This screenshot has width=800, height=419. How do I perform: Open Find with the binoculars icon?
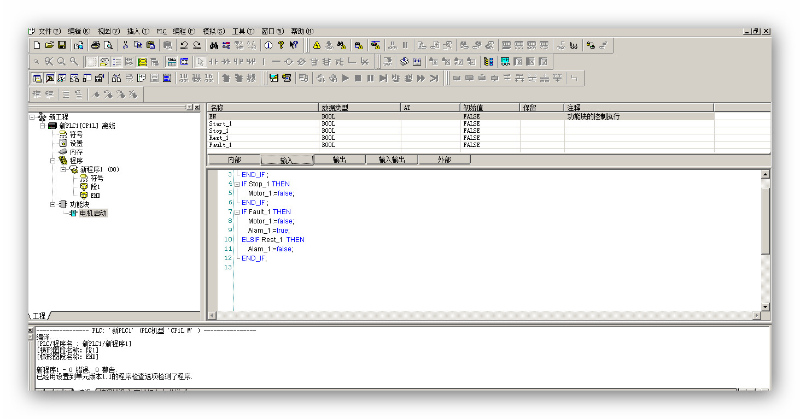[214, 45]
